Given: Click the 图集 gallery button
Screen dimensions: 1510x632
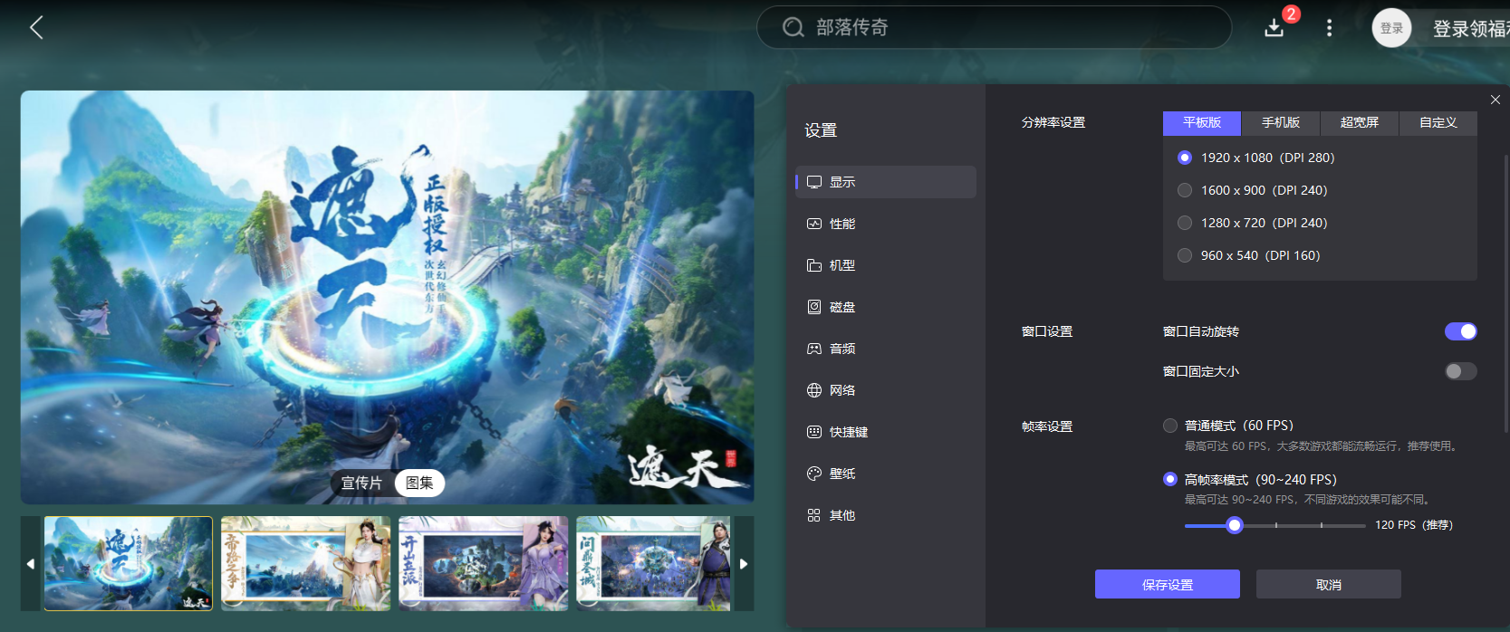Looking at the screenshot, I should [419, 484].
